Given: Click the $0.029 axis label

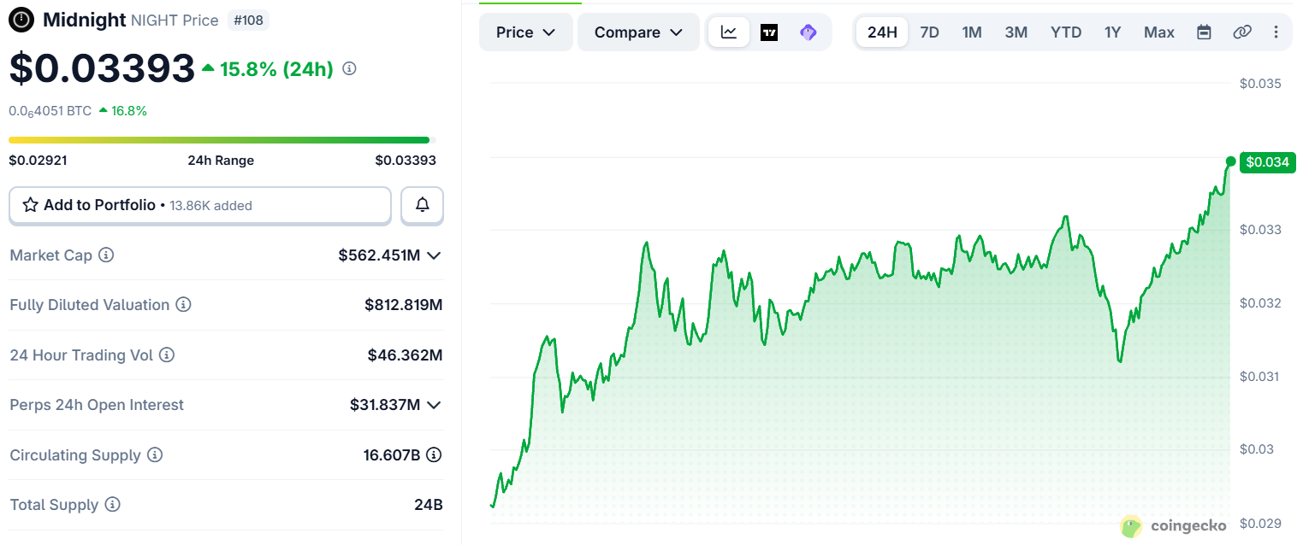Looking at the screenshot, I should click(x=1260, y=524).
